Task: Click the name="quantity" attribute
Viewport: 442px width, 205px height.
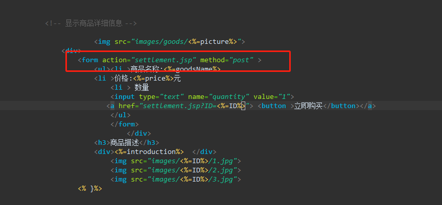Action: coord(219,97)
